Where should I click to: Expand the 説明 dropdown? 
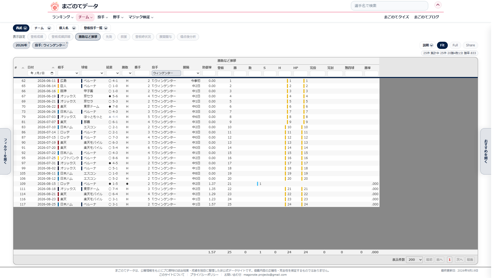[x=427, y=45]
